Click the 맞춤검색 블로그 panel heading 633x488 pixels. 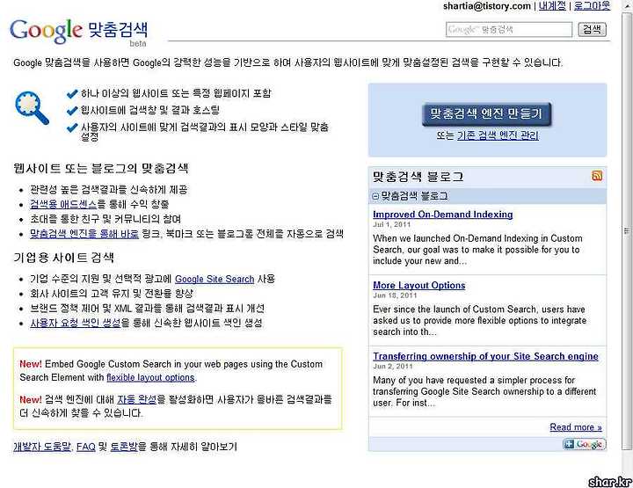point(418,177)
